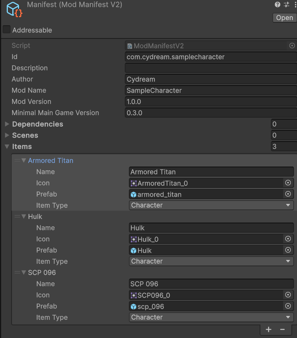Open Armored Titan Item Type dropdown

[211, 205]
